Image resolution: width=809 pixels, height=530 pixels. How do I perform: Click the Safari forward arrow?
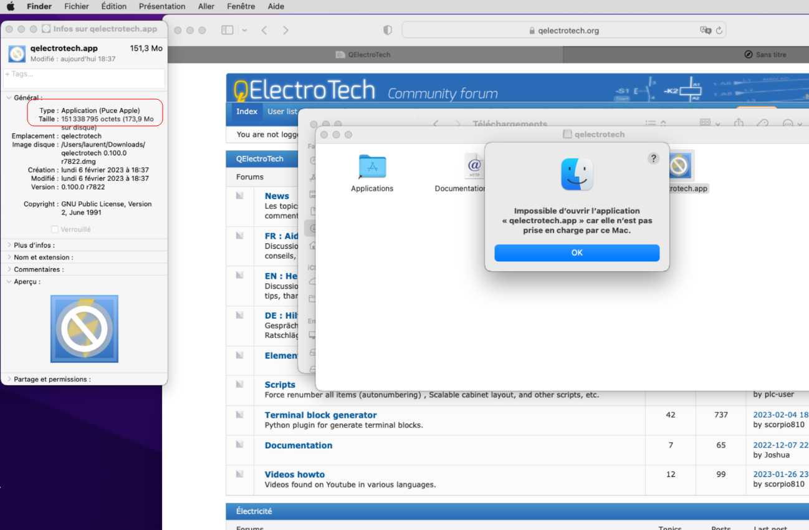(x=285, y=30)
